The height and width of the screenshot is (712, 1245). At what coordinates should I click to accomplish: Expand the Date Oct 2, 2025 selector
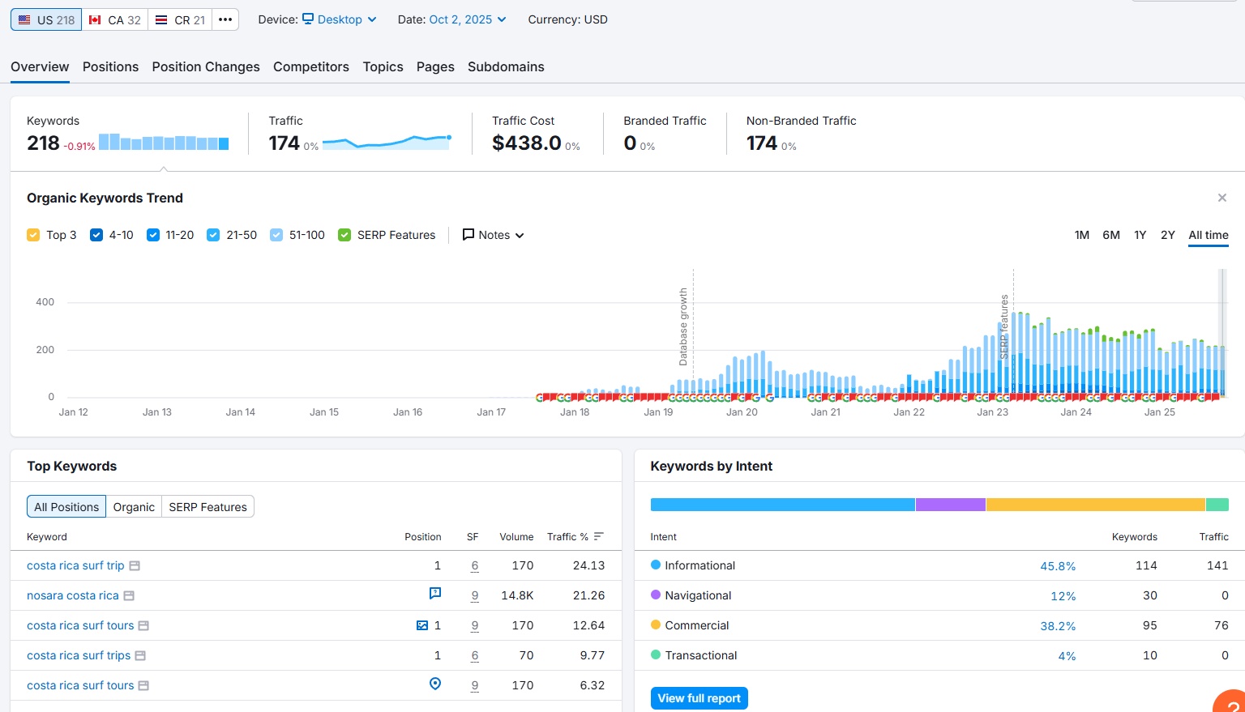[x=468, y=19]
